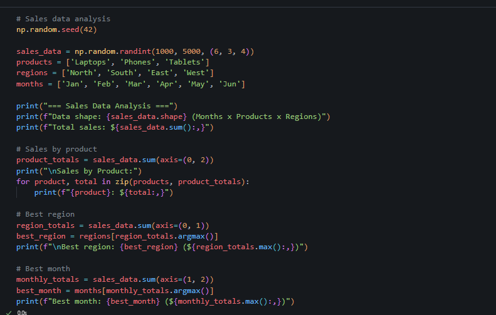Viewport: 496px width, 315px height.
Task: Click the green execution success checkmark
Action: [9, 312]
